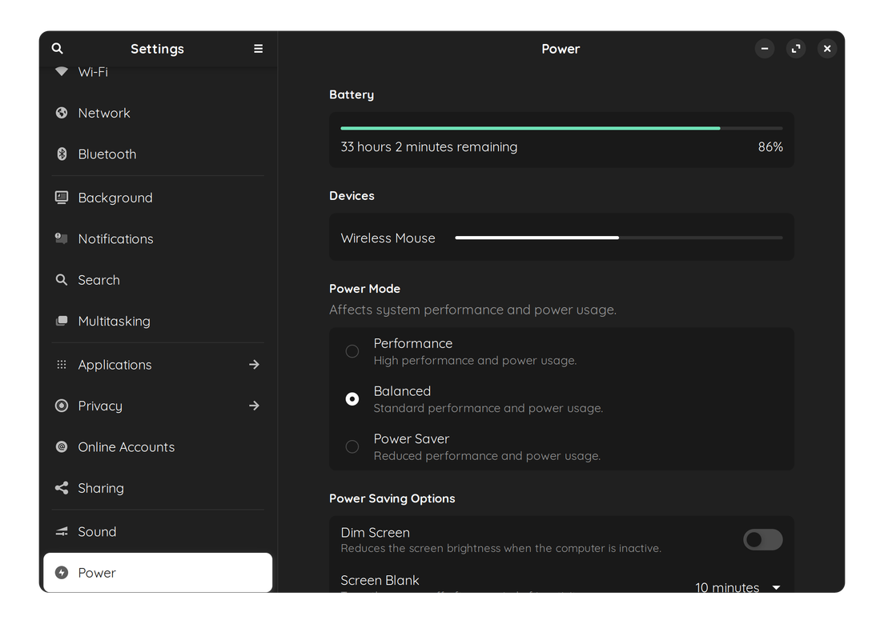Click 'High performance and power usage.' text
The height and width of the screenshot is (640, 884).
pyautogui.click(x=476, y=361)
